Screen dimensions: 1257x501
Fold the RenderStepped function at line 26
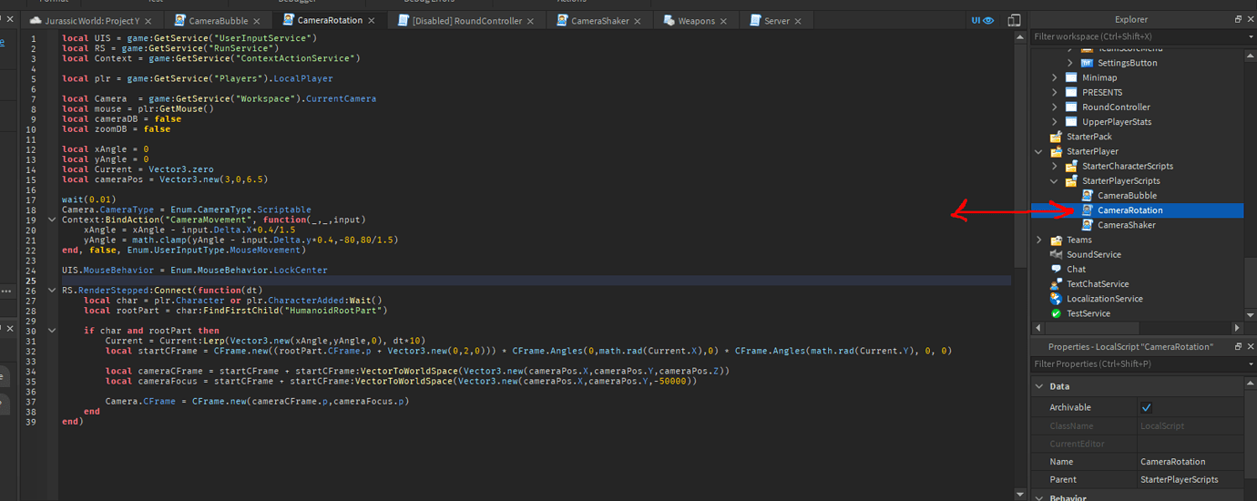tap(53, 290)
